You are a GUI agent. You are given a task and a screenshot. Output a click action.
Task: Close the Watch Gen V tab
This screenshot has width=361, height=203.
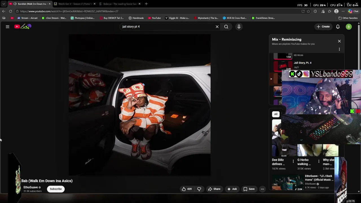pos(94,4)
